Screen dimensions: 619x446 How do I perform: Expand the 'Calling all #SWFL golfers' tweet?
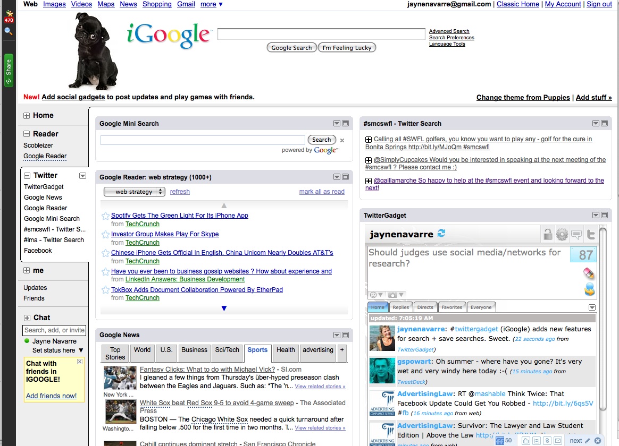pyautogui.click(x=369, y=140)
